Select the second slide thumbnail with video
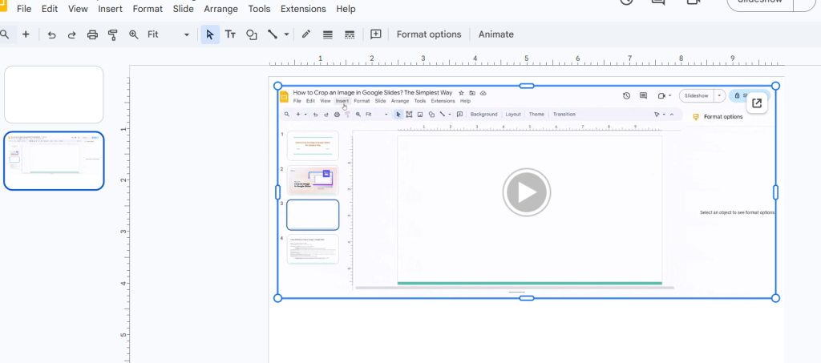The height and width of the screenshot is (363, 821). click(54, 160)
